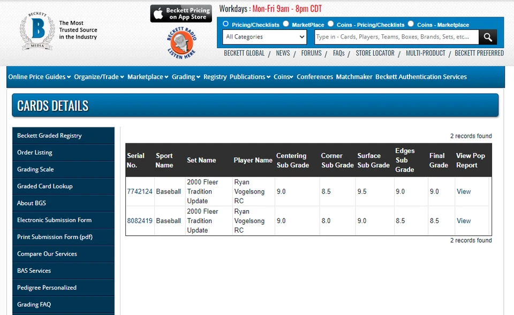Expand the Coins nav menu
Image resolution: width=514 pixels, height=315 pixels.
(284, 77)
